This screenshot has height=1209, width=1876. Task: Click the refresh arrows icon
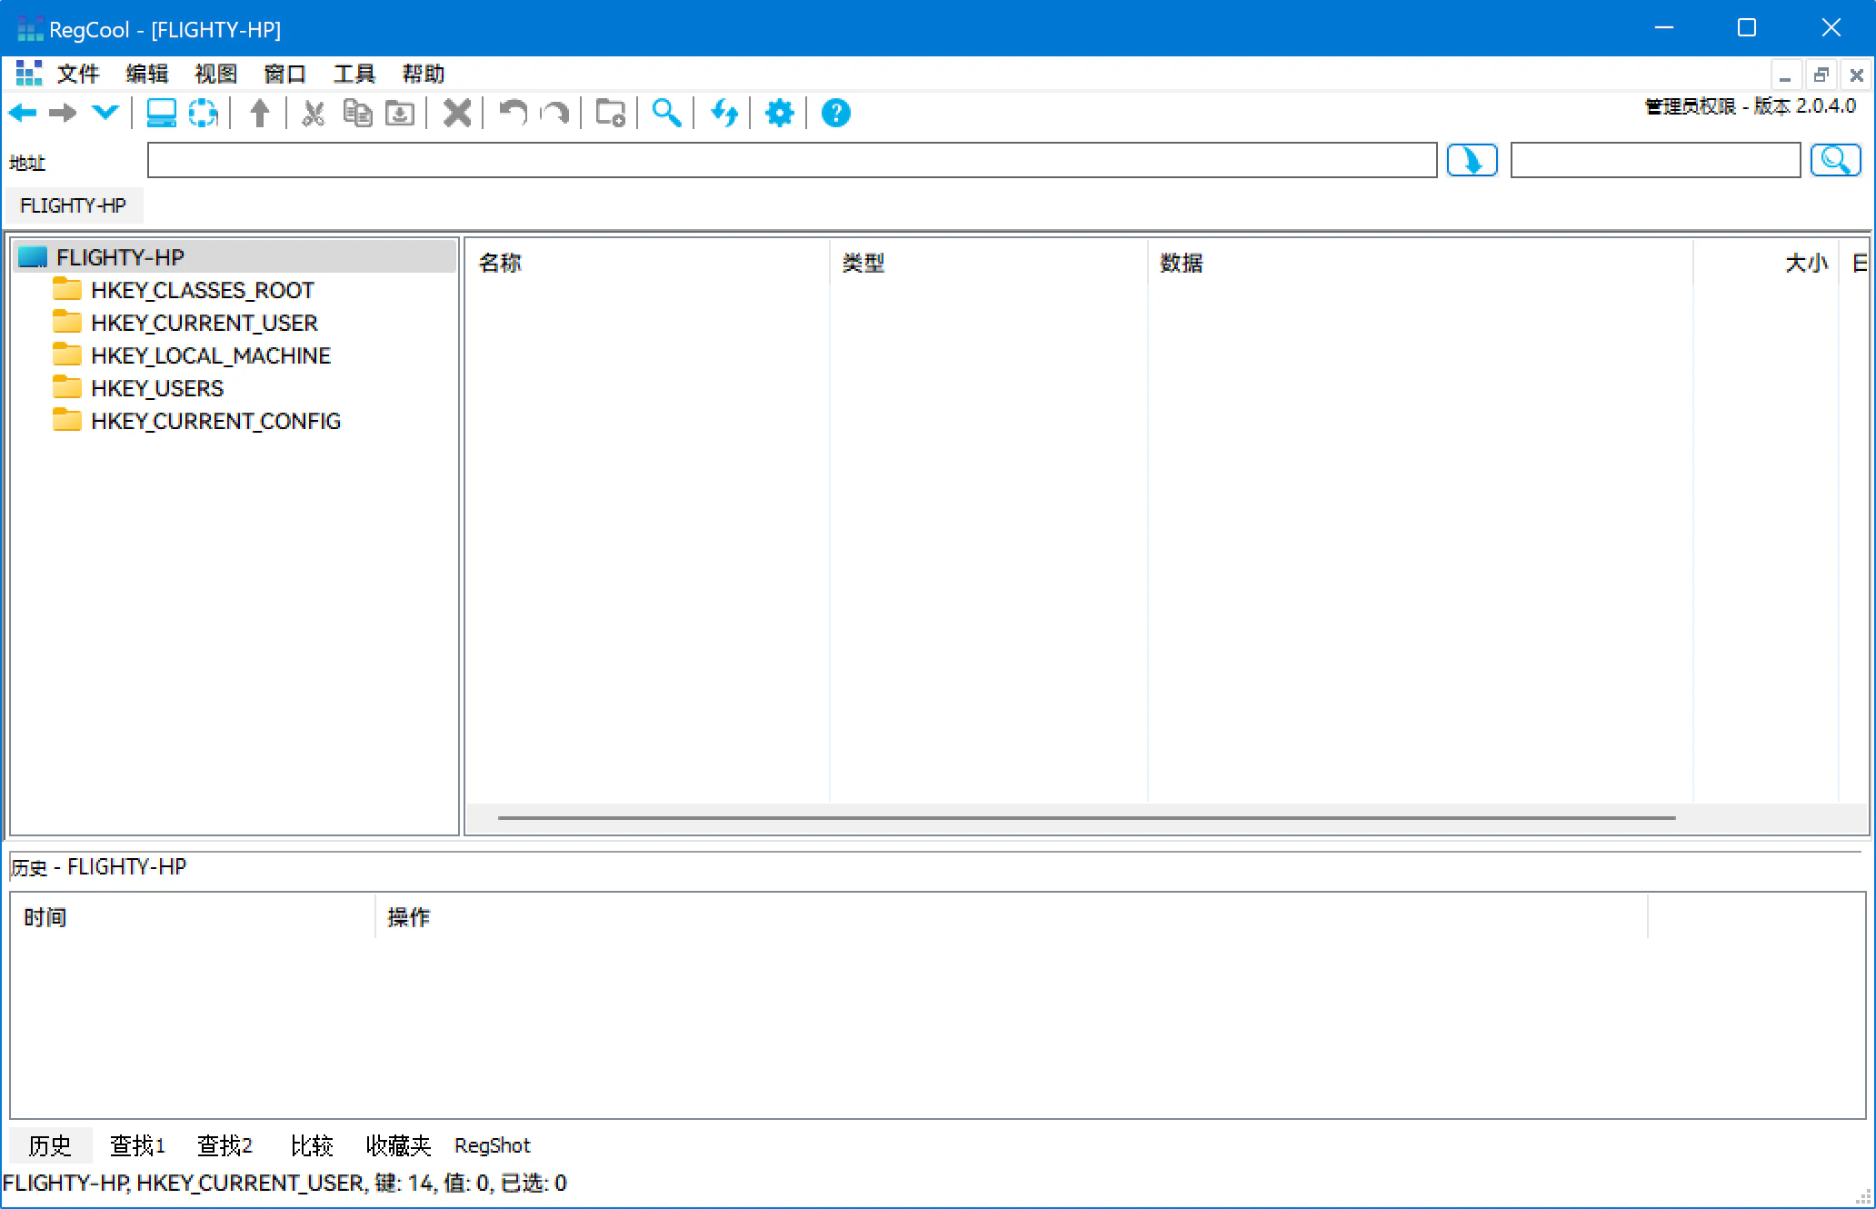[x=723, y=114]
